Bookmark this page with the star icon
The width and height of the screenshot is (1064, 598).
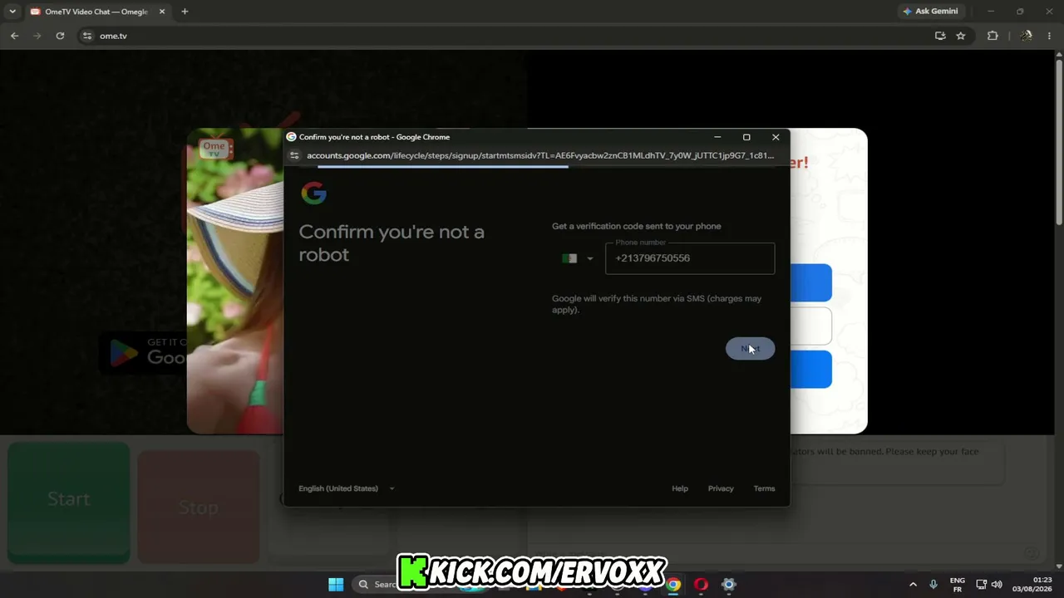(961, 36)
